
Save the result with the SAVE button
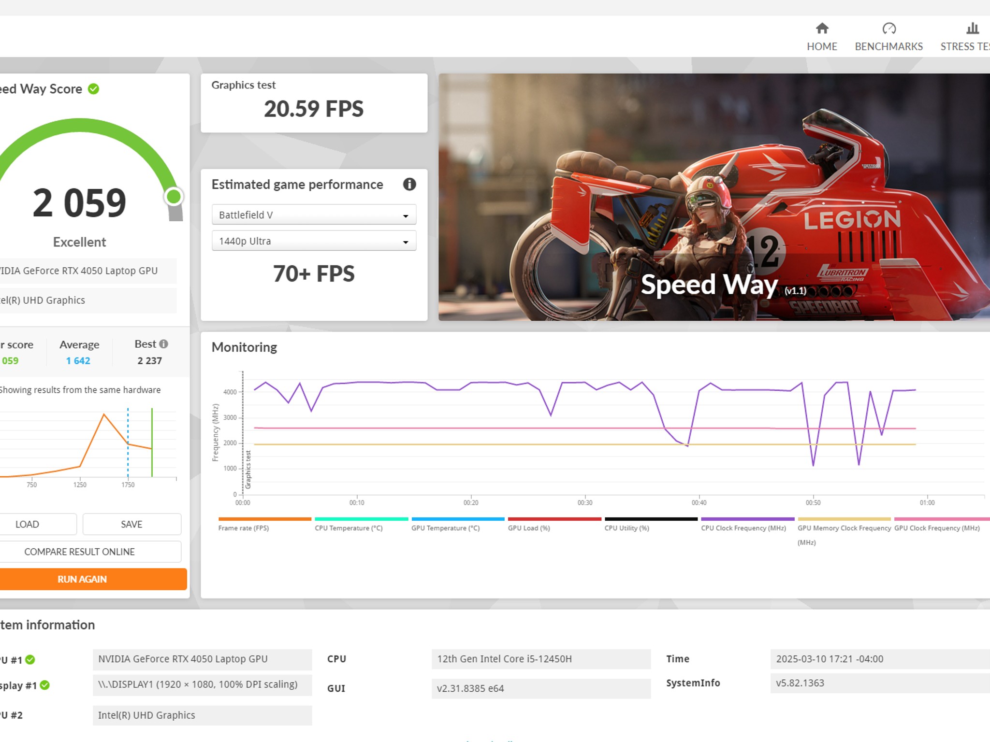pyautogui.click(x=131, y=524)
